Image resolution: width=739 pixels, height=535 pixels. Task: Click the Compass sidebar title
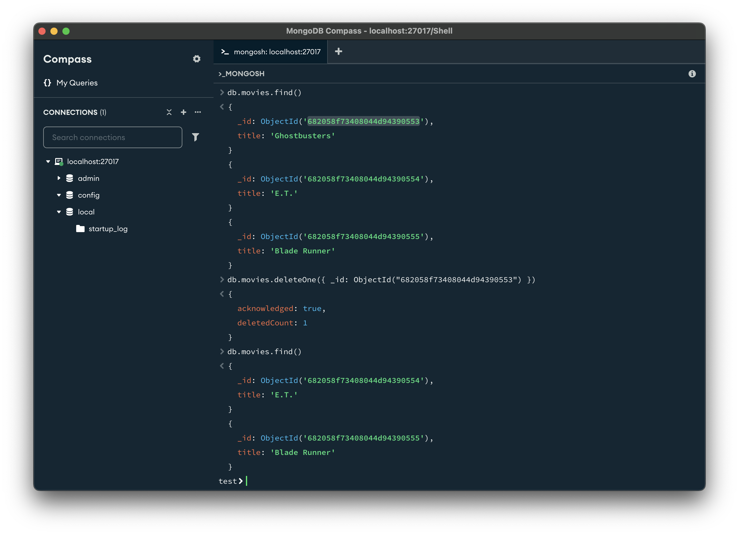click(x=67, y=59)
